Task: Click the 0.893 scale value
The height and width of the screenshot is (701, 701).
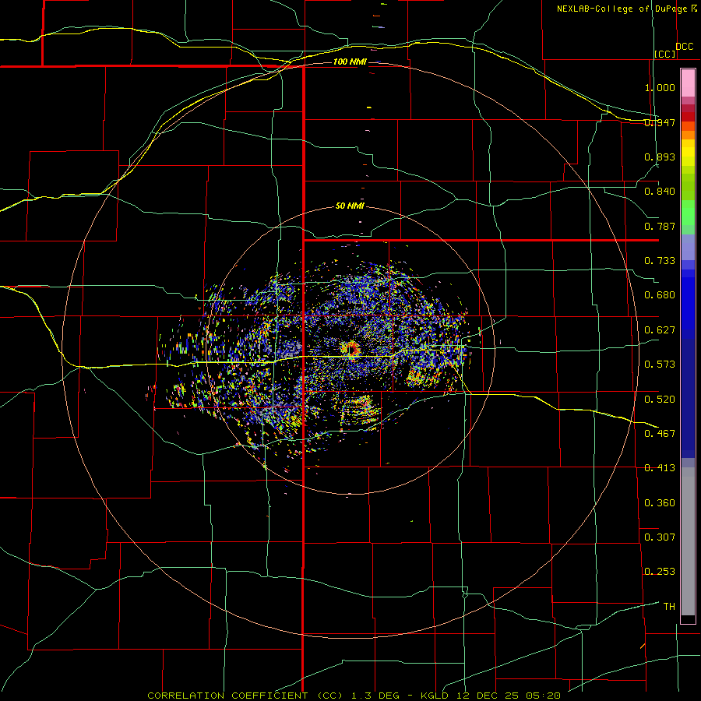Action: [660, 157]
